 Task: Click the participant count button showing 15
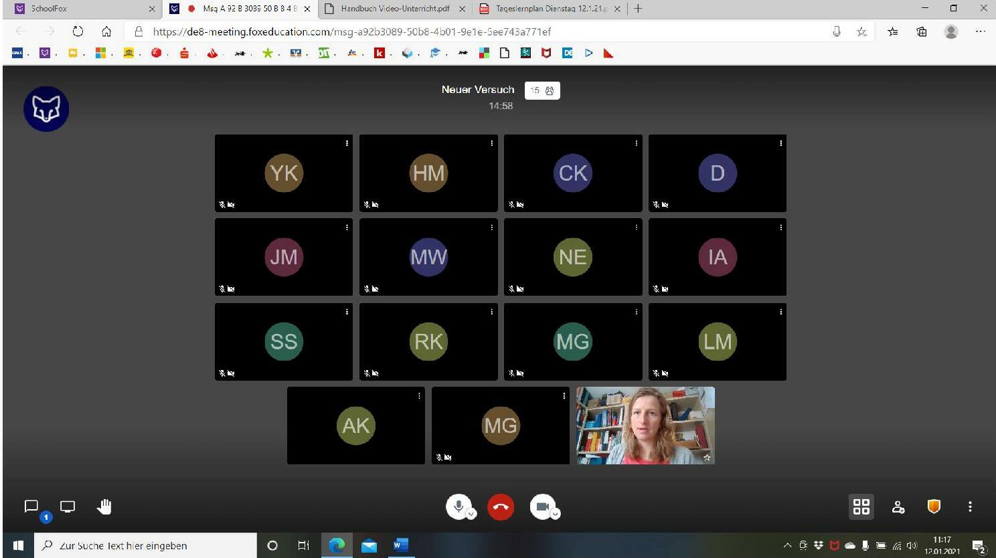click(x=542, y=90)
